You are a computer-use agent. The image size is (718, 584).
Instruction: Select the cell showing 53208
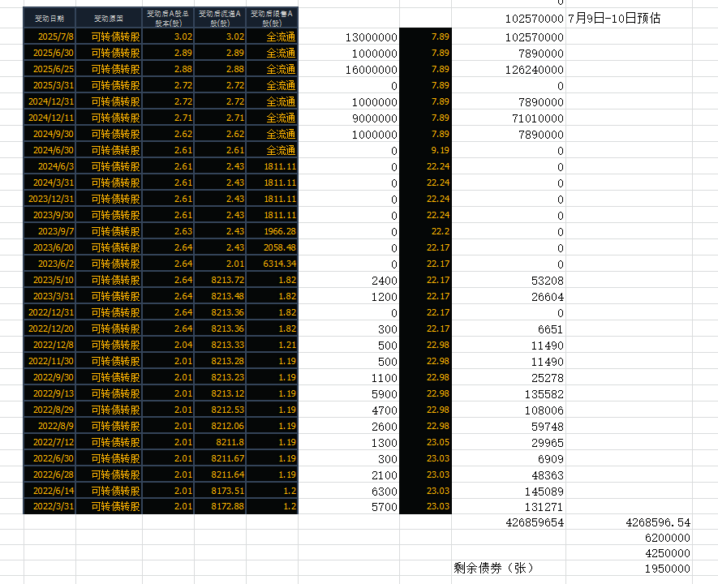508,281
